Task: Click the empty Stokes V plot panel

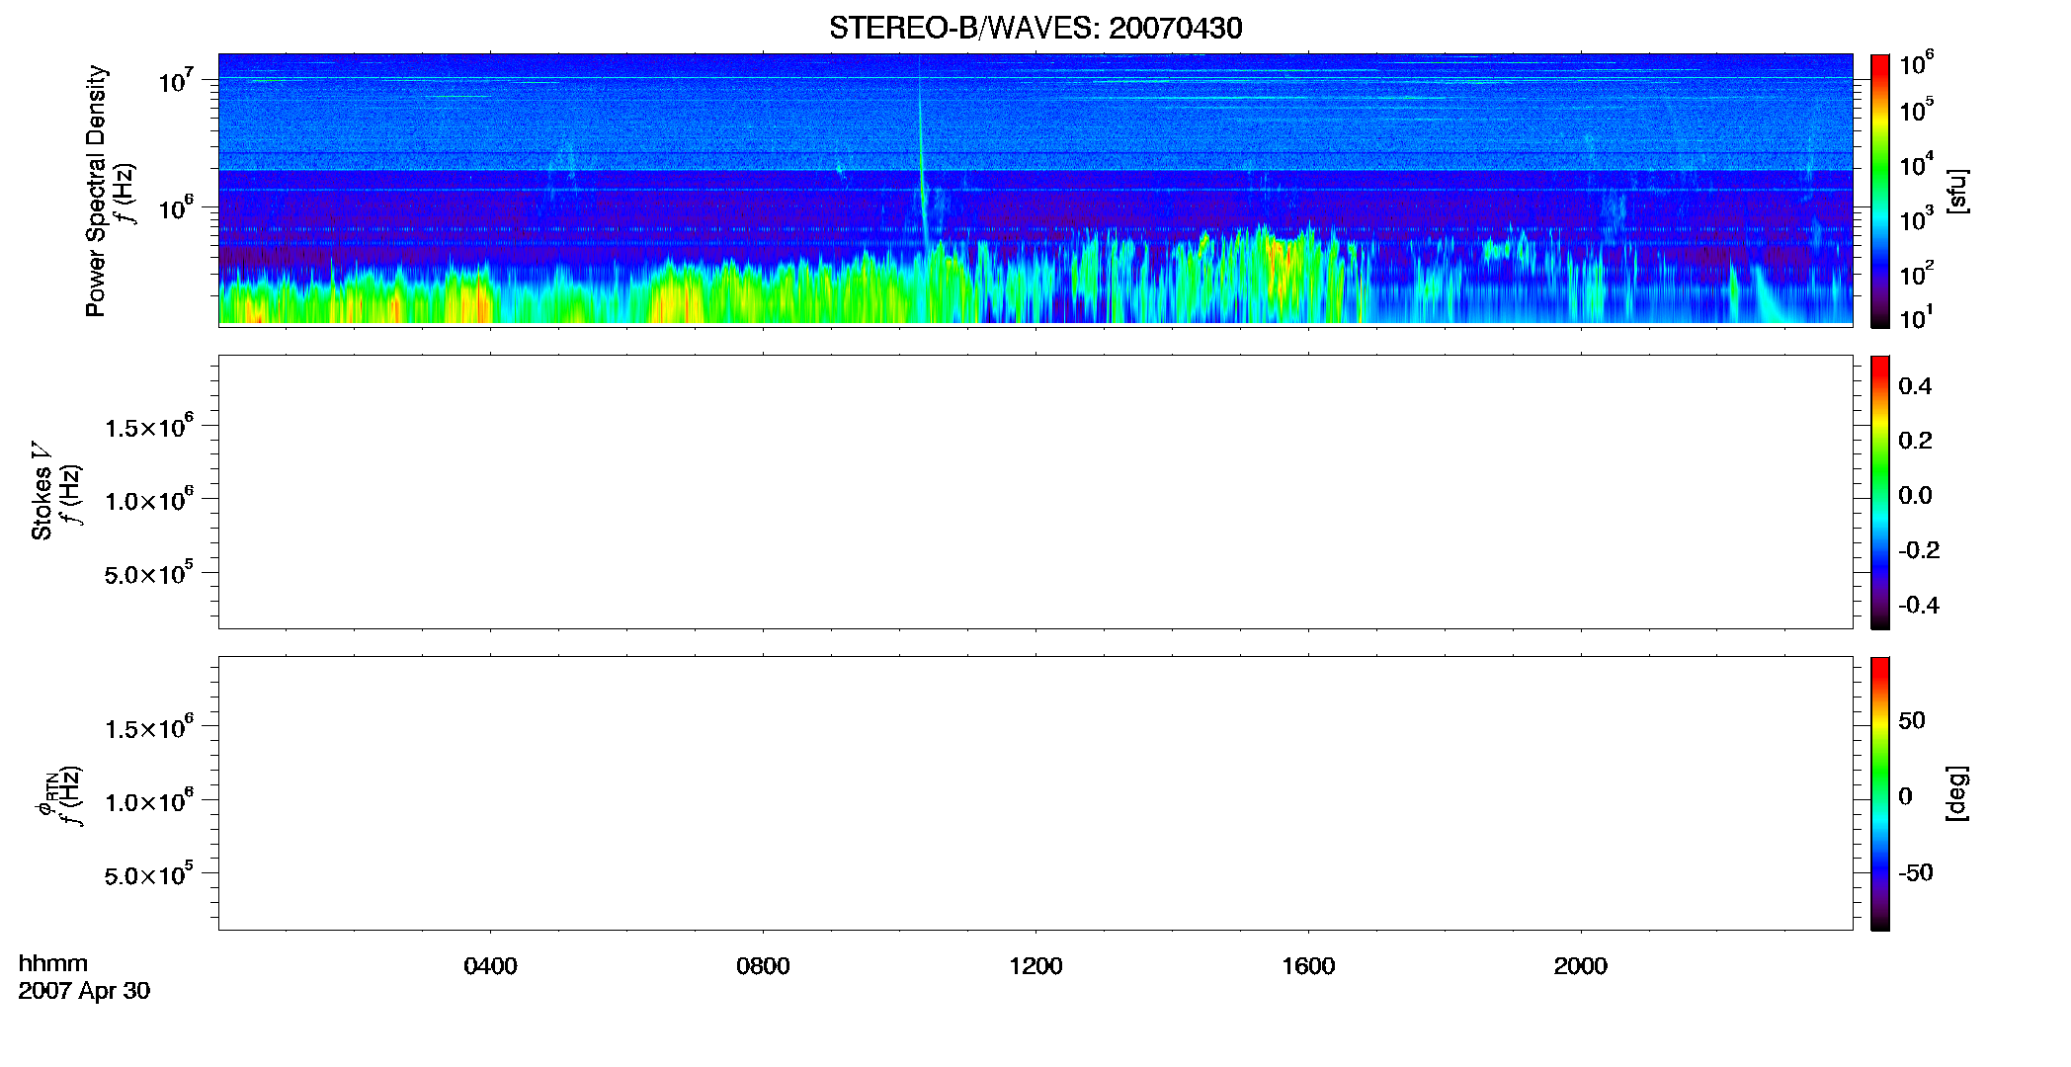Action: (1035, 492)
